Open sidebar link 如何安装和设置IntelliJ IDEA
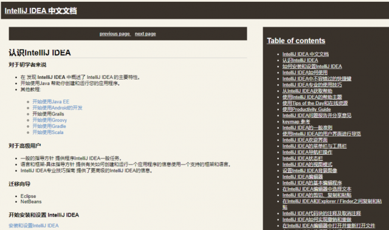This screenshot has width=389, height=230. point(312,66)
